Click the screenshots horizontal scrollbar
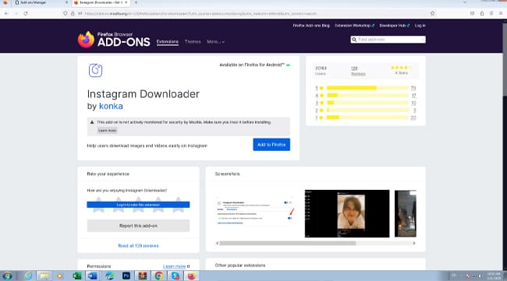Image resolution: width=507 pixels, height=281 pixels. point(288,244)
